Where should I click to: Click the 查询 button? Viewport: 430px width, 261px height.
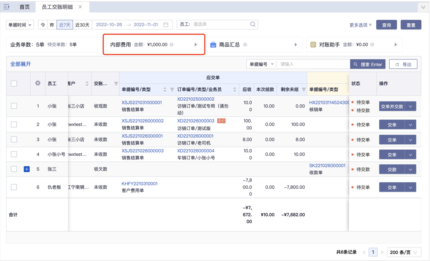386,25
